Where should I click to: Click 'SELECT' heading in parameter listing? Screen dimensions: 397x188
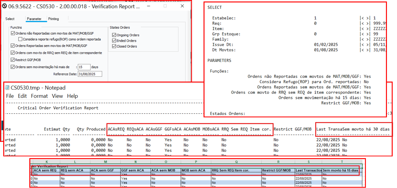[214, 7]
